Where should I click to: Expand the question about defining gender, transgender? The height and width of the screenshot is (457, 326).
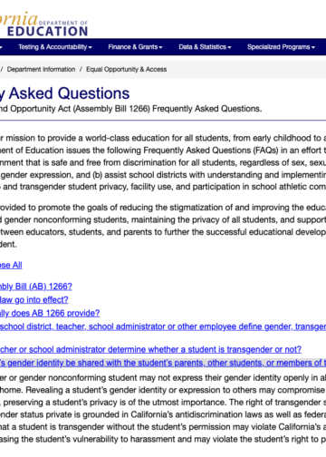click(163, 326)
